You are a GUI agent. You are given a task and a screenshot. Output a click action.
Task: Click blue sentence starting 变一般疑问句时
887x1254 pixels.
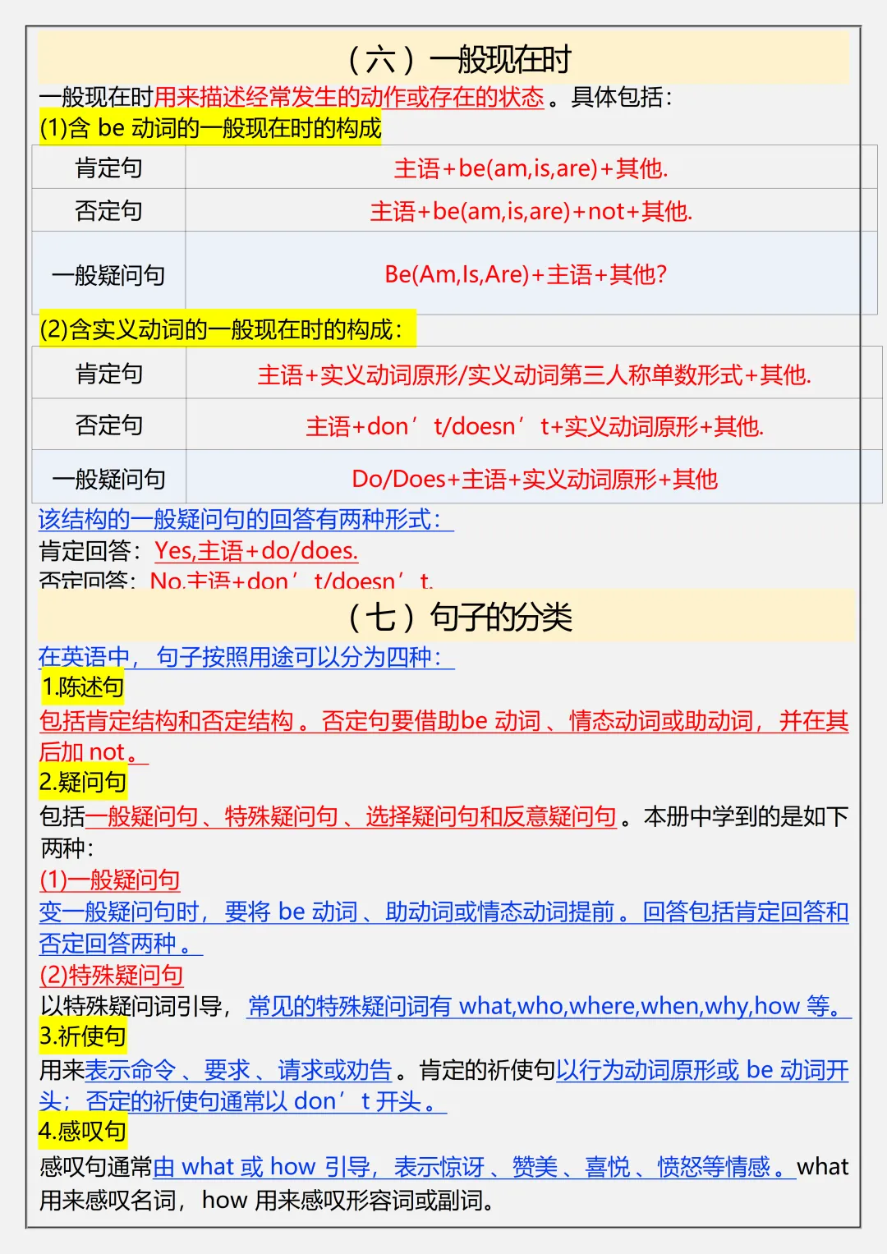tap(443, 912)
